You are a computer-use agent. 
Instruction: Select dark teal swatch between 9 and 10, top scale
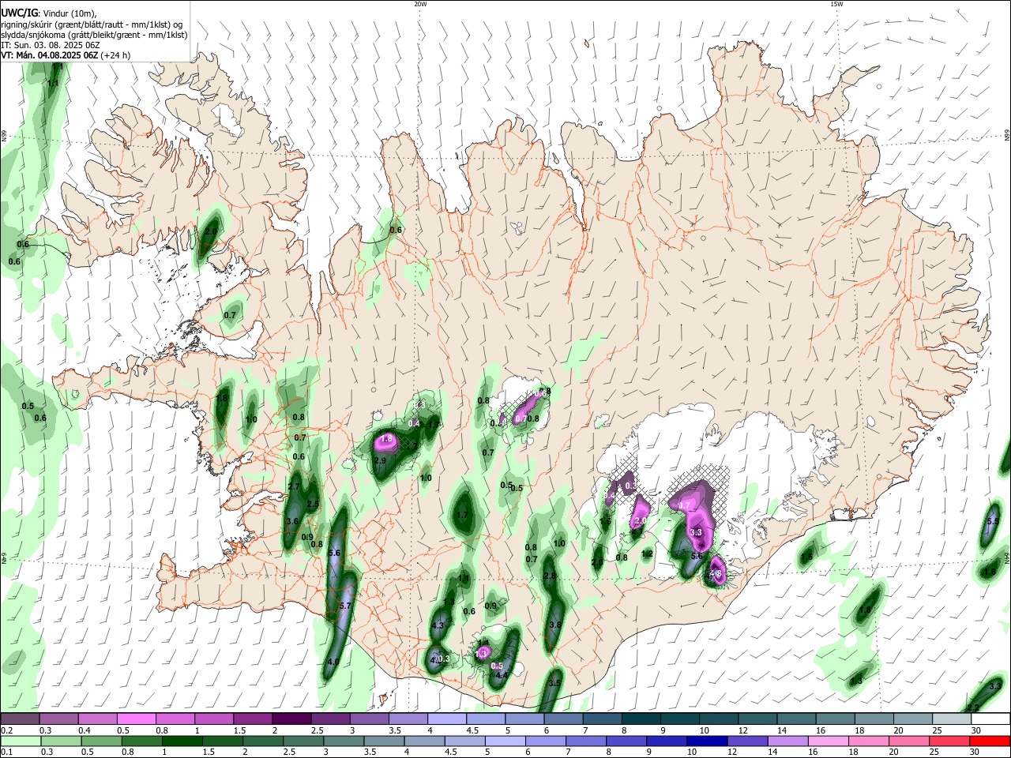pos(679,719)
